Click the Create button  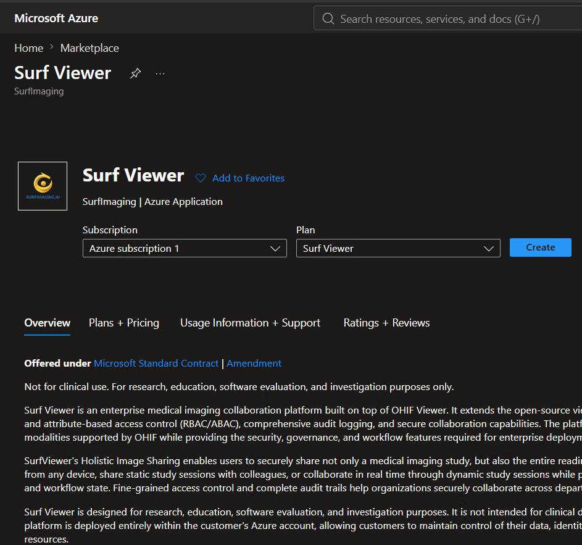pos(541,248)
